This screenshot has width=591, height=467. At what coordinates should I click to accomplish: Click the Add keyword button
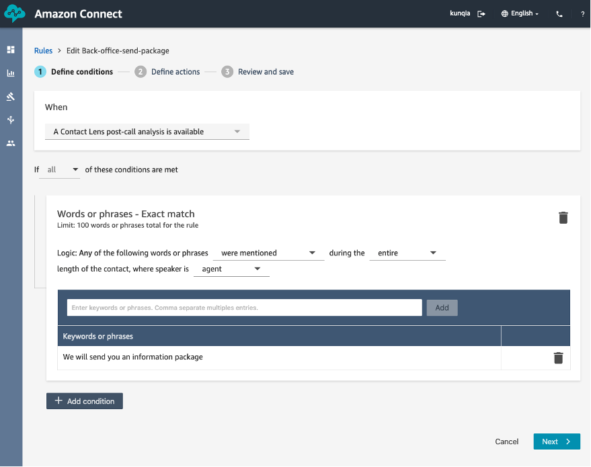tap(442, 308)
